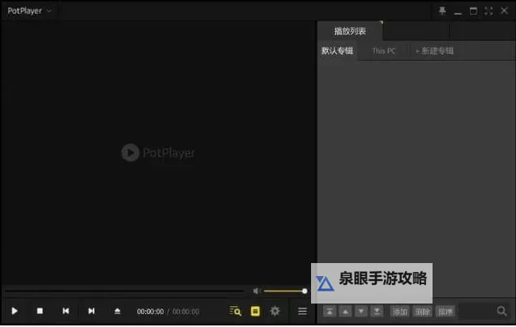Screen dimensions: 516x327
Task: Open the yellow playlist search icon
Action: coord(235,311)
